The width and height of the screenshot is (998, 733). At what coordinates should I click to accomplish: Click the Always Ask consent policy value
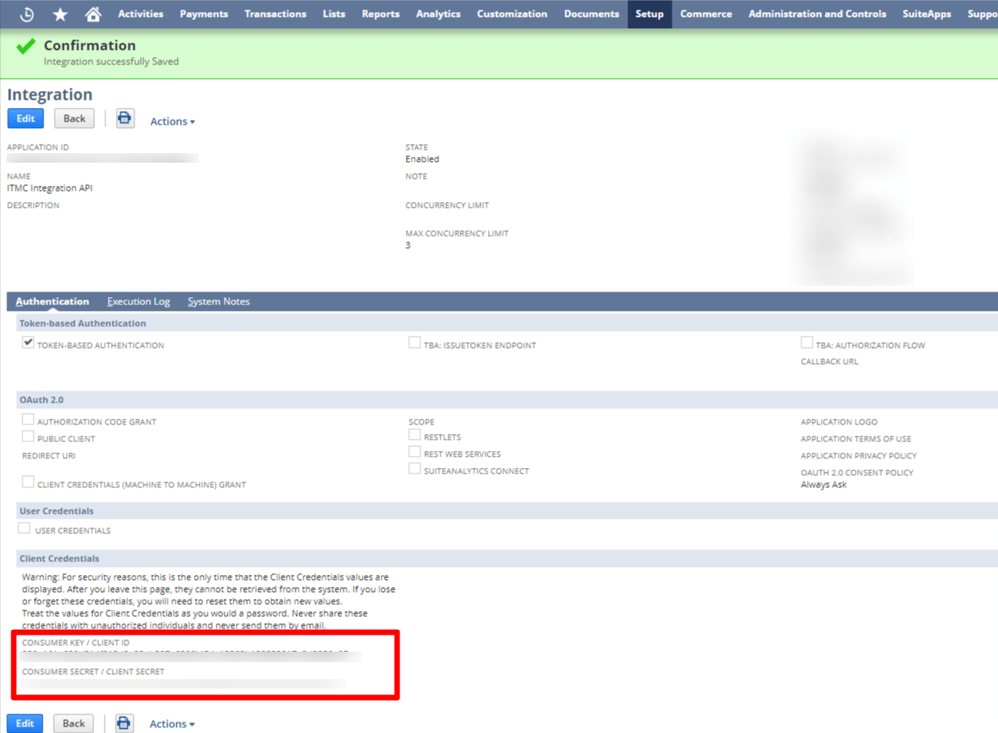click(823, 485)
